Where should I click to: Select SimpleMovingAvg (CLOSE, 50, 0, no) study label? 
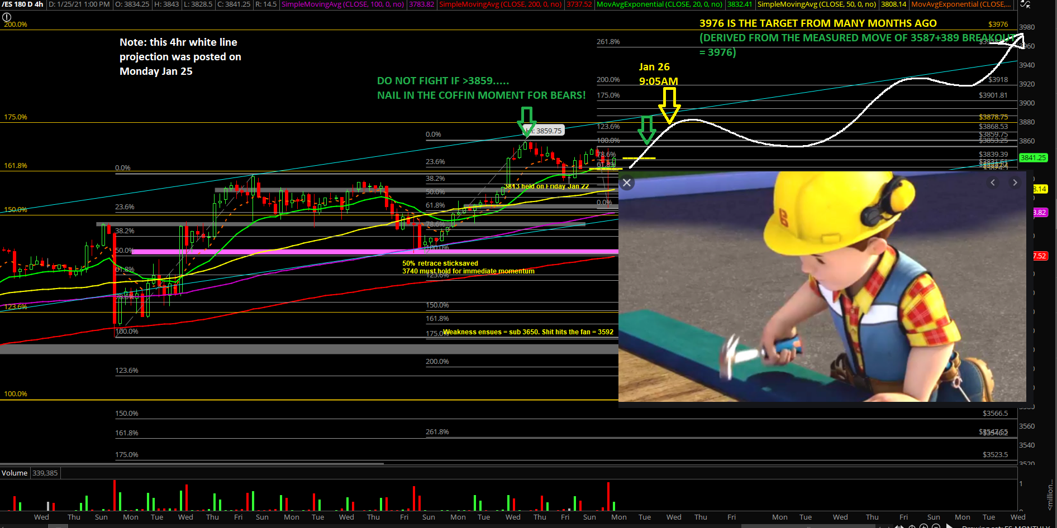point(817,4)
